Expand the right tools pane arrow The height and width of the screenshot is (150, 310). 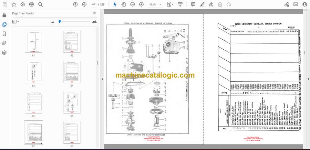pos(308,79)
